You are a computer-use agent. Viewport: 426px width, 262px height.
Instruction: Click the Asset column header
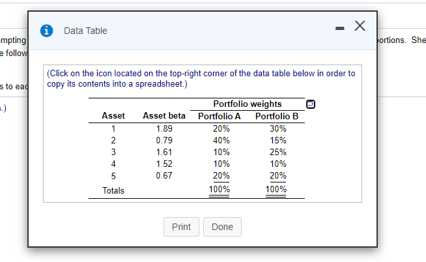[113, 116]
